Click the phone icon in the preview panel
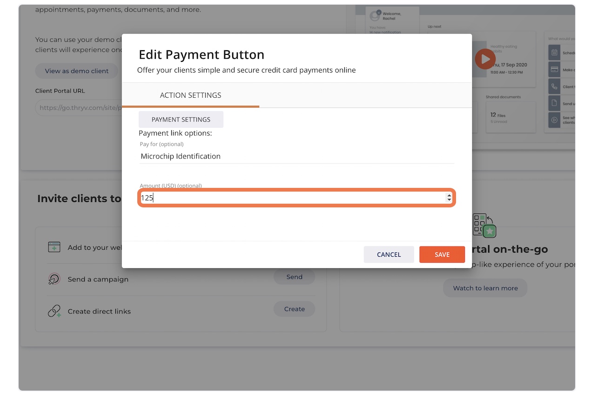Viewport: 591px width, 399px height. tap(554, 86)
